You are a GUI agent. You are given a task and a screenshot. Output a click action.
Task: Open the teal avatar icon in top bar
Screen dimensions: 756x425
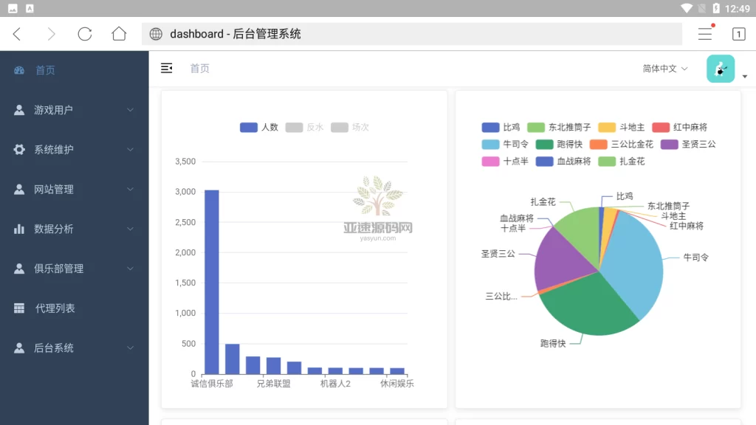720,68
